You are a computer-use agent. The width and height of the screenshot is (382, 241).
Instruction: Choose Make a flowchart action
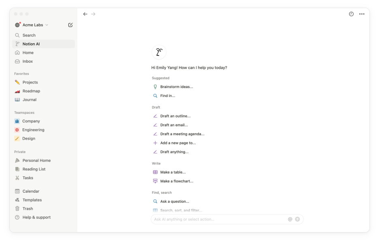click(x=177, y=181)
